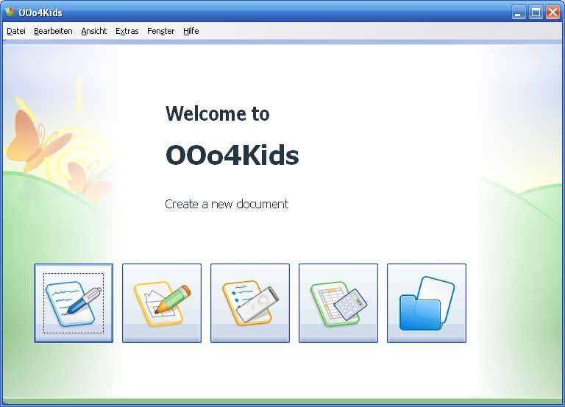
Task: Create a new Impress presentation
Action: point(250,303)
